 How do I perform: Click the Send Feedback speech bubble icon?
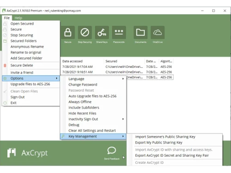pyautogui.click(x=112, y=150)
